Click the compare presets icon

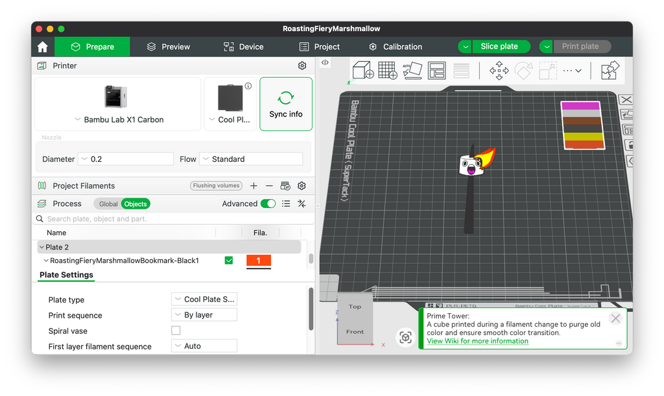[x=302, y=204]
